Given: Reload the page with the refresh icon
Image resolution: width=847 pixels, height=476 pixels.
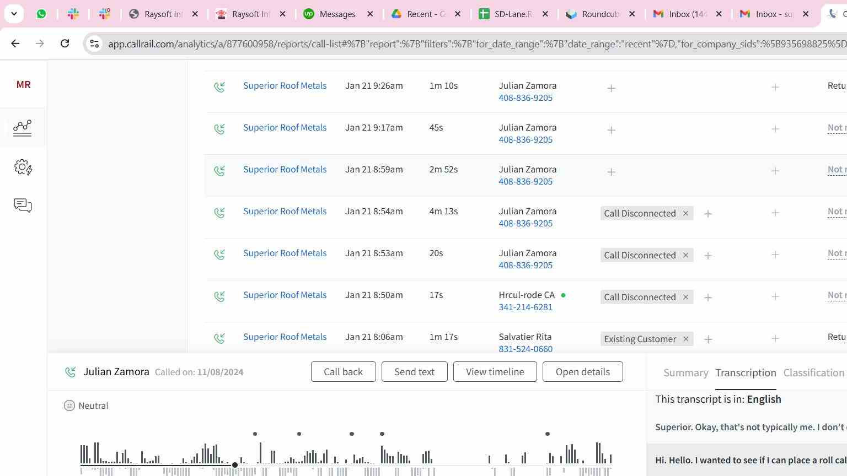Looking at the screenshot, I should point(65,43).
